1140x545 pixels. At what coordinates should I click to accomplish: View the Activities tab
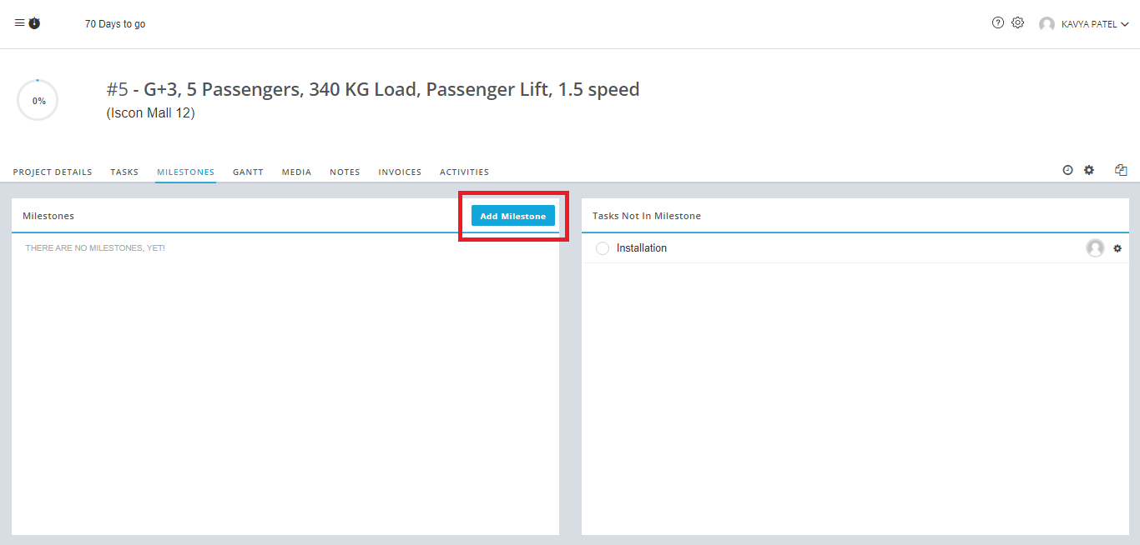[x=464, y=172]
